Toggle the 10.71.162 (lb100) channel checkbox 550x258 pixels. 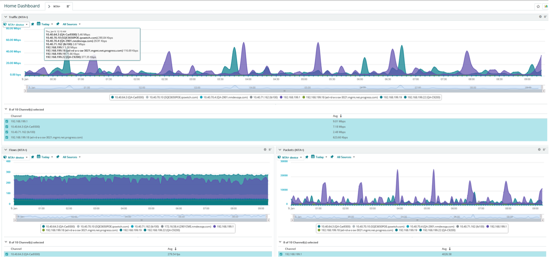coord(7,132)
